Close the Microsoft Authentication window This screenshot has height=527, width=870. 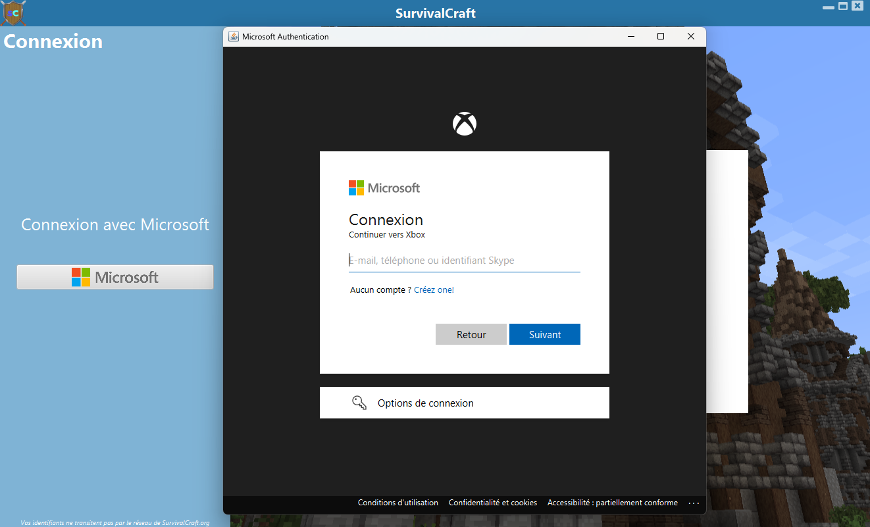691,37
